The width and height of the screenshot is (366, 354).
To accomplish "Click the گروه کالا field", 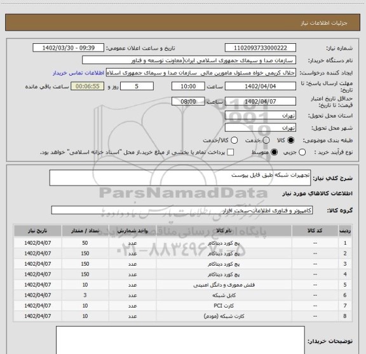I will click(x=182, y=210).
